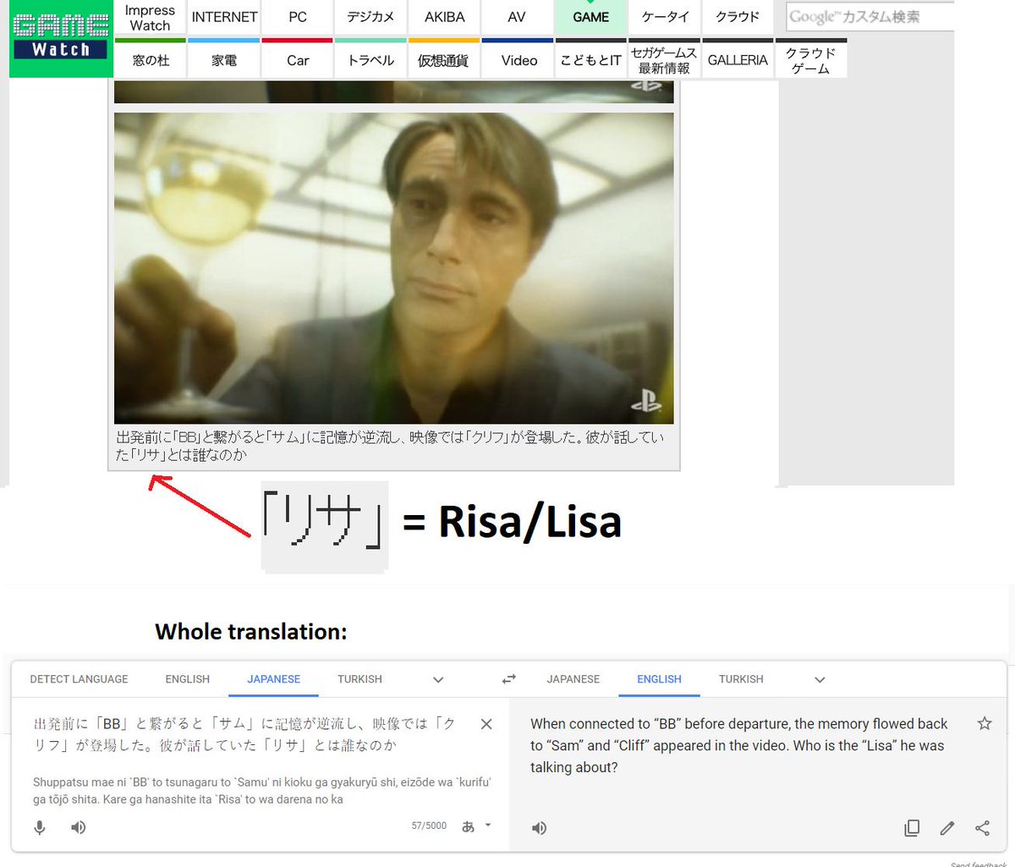This screenshot has height=867, width=1015.
Task: Listen to the English translation audio
Action: tap(539, 828)
